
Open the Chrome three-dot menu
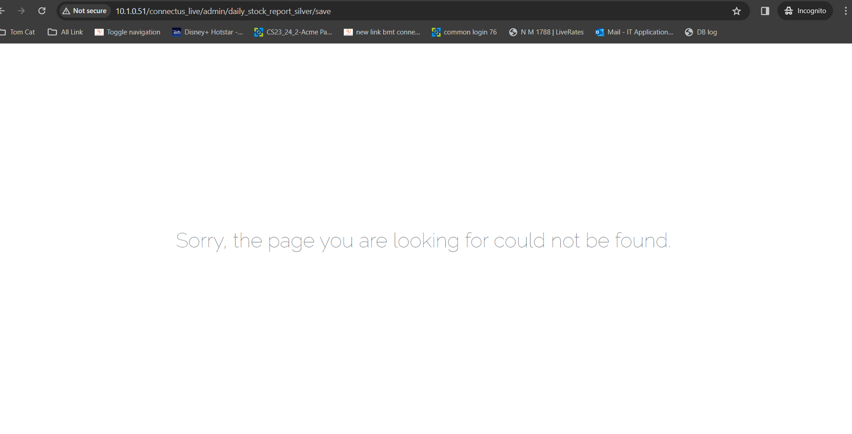tap(845, 11)
